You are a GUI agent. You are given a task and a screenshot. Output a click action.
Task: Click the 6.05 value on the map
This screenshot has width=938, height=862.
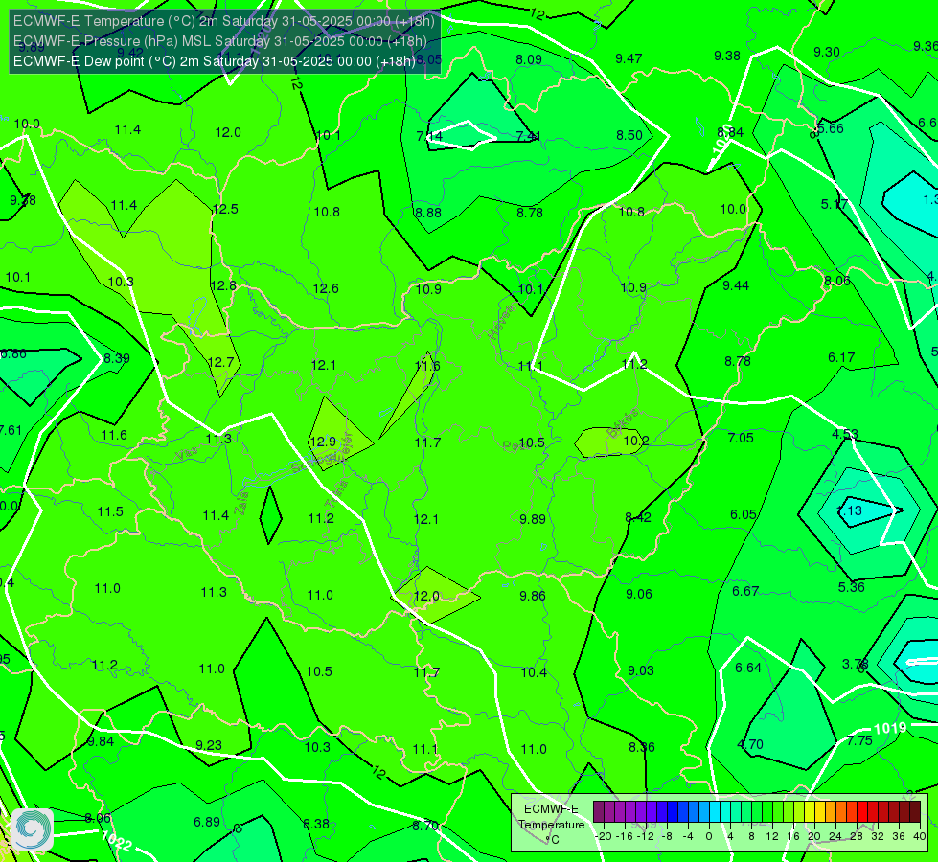click(x=744, y=514)
